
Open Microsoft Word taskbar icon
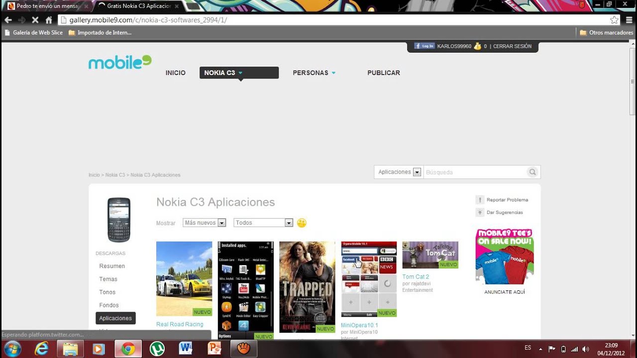pos(186,349)
